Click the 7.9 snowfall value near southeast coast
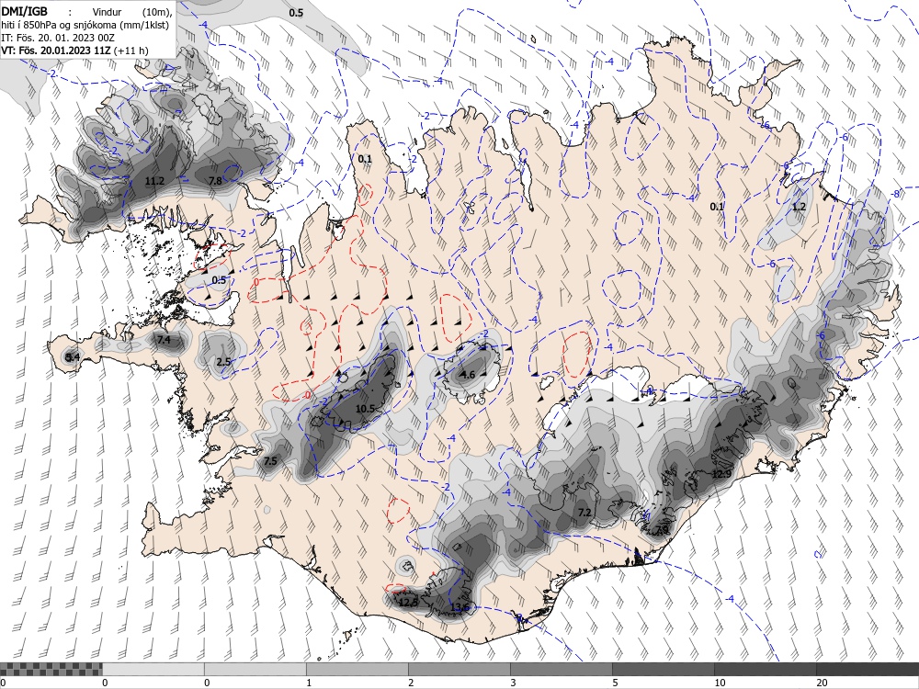919x689 pixels. click(662, 530)
